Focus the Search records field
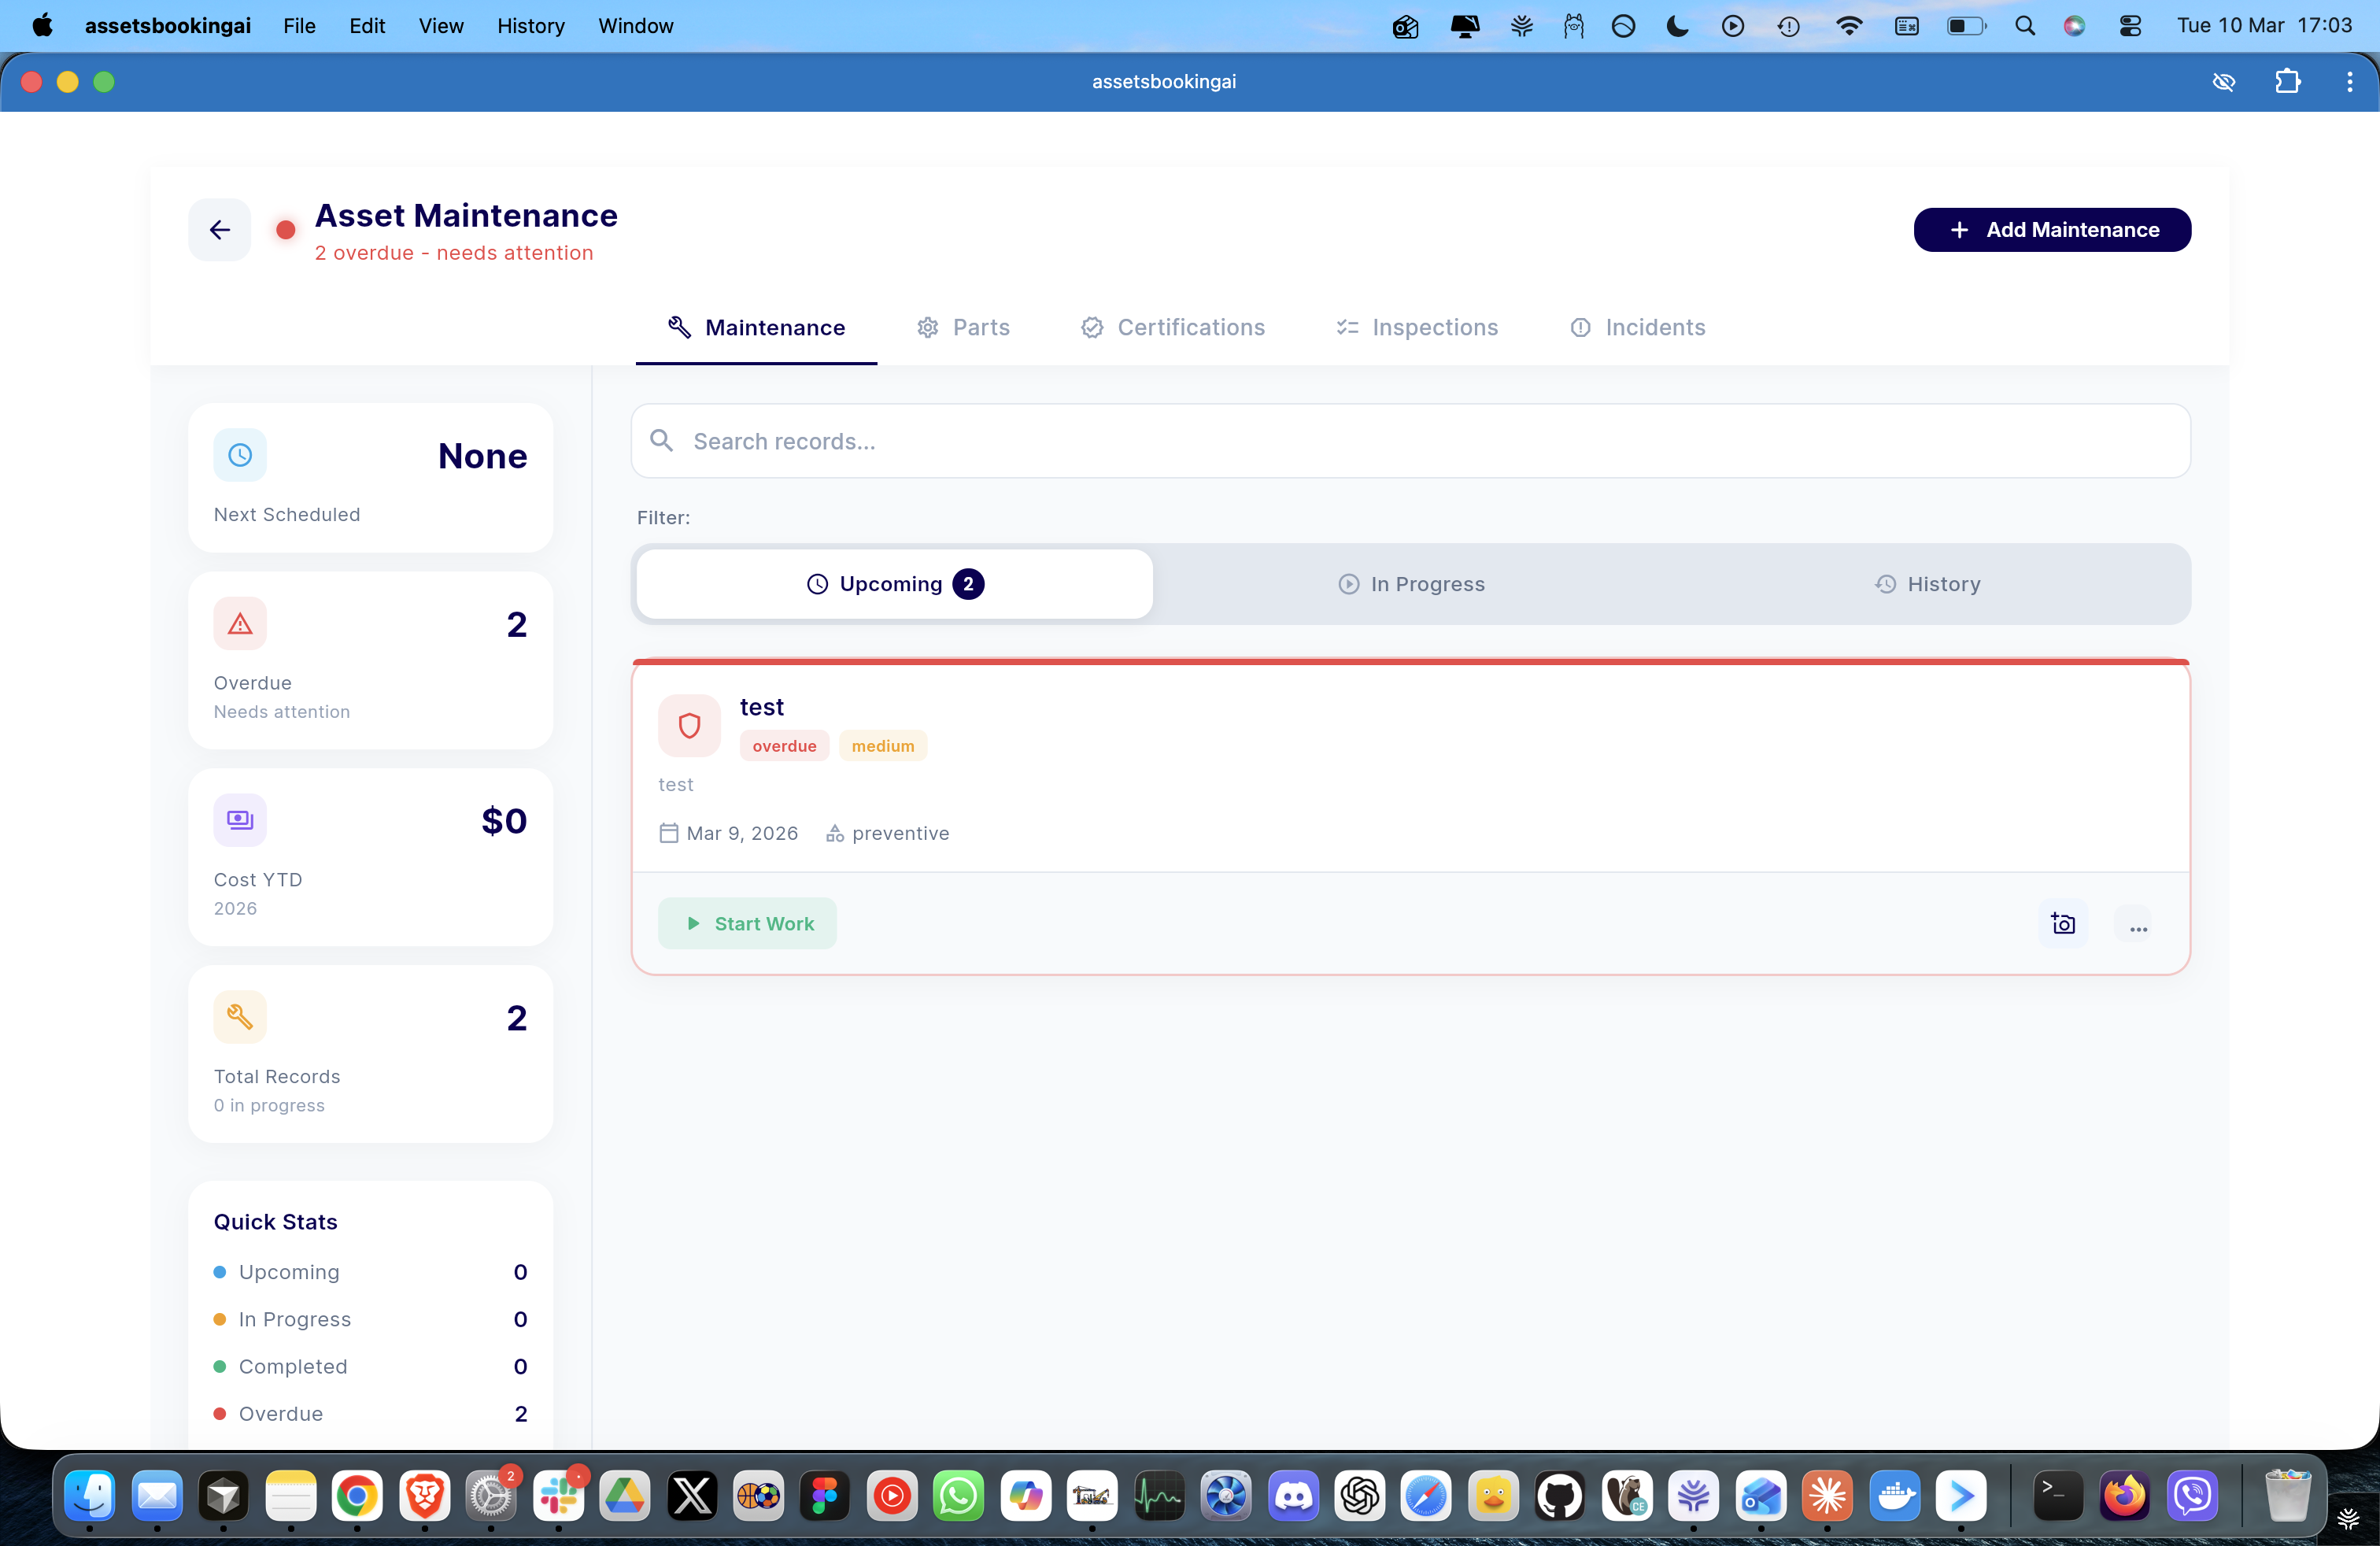This screenshot has height=1546, width=2380. tap(1410, 441)
